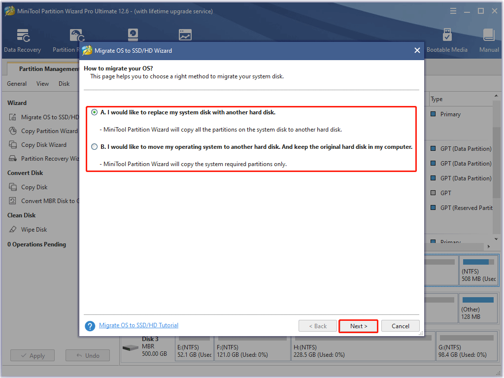Close the Migrate OS wizard dialog
Screen dimensions: 504x378
417,50
